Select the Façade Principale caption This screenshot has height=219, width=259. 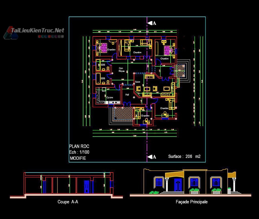[191, 202]
